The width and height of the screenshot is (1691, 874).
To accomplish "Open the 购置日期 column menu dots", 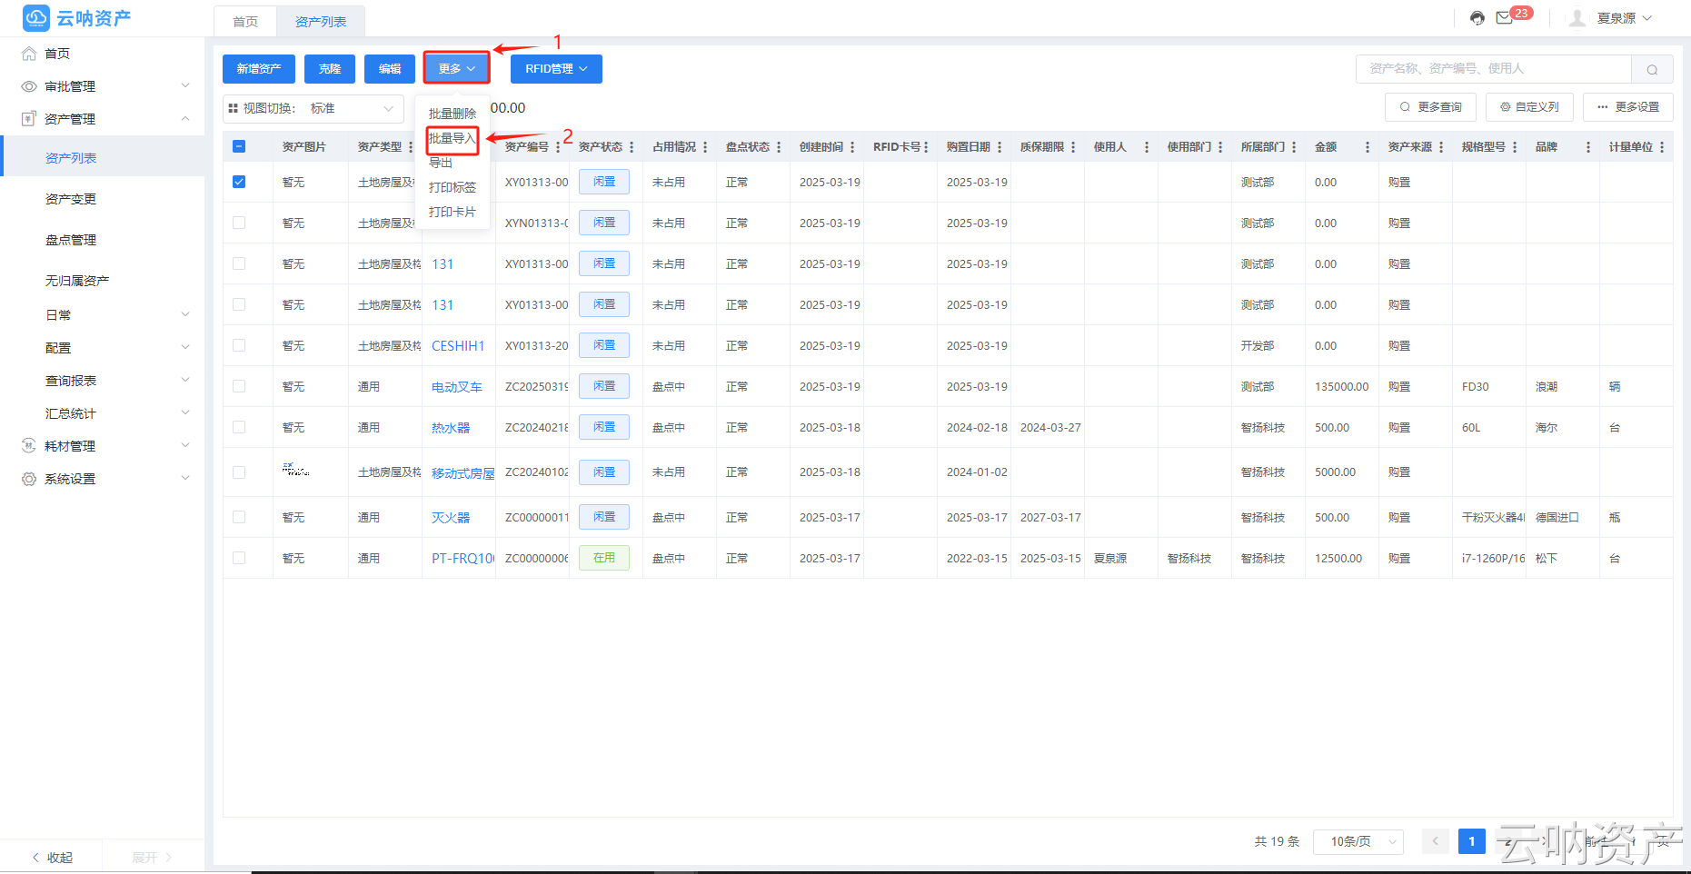I will (x=1000, y=147).
